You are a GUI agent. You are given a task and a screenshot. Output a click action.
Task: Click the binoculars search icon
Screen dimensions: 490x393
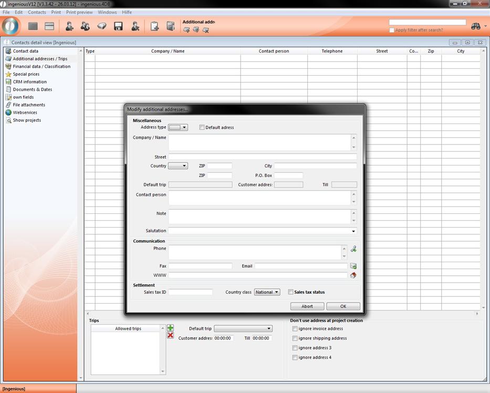(476, 26)
